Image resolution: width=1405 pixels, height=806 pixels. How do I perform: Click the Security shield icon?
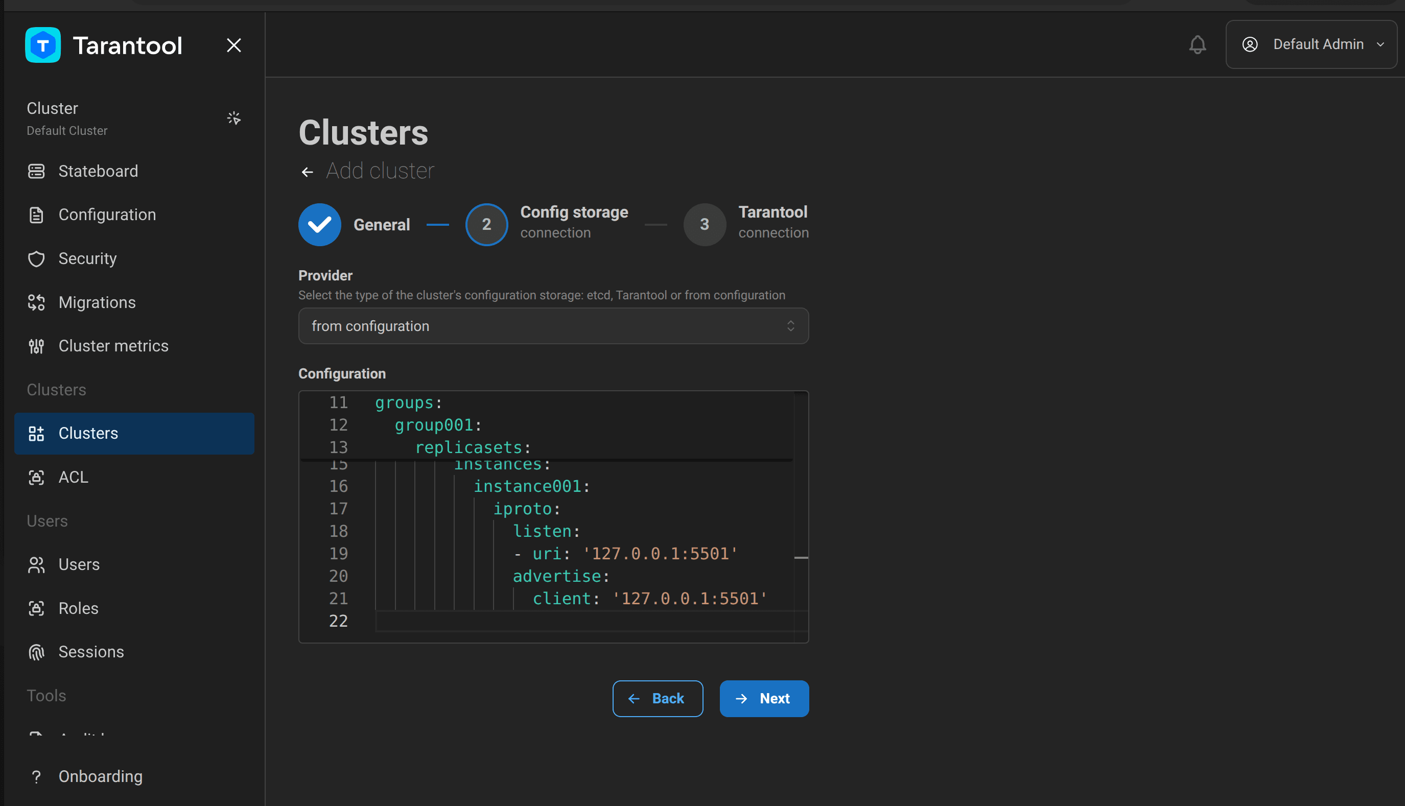click(x=37, y=258)
